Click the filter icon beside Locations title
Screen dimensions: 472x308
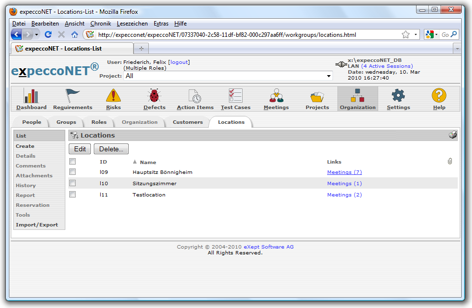[x=74, y=136]
